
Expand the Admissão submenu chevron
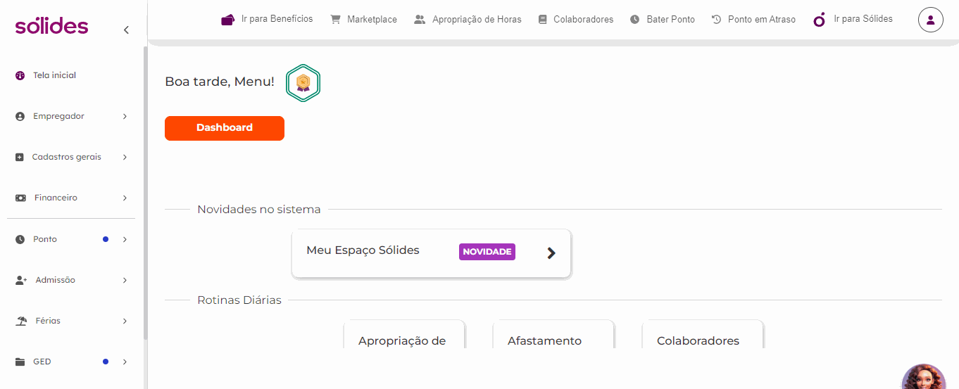[125, 280]
